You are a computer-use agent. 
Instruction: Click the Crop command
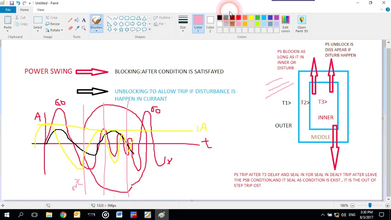coord(52,18)
